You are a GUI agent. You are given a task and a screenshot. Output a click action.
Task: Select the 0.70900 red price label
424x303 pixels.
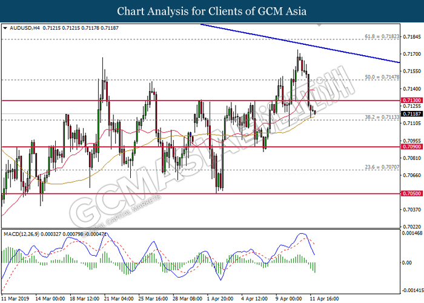tap(412, 147)
